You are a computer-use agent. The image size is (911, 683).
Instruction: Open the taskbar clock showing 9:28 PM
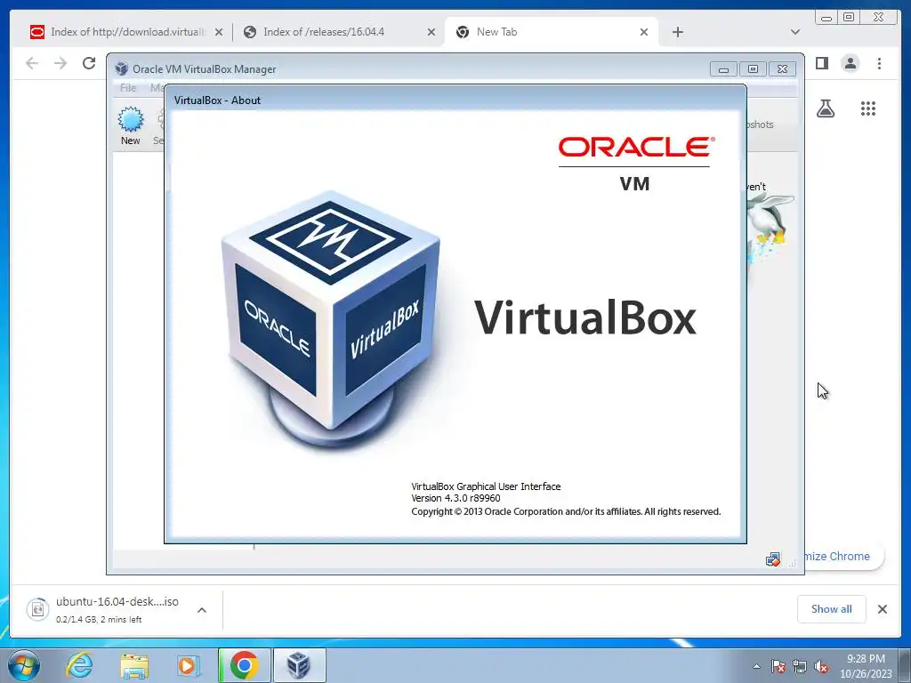(x=866, y=666)
